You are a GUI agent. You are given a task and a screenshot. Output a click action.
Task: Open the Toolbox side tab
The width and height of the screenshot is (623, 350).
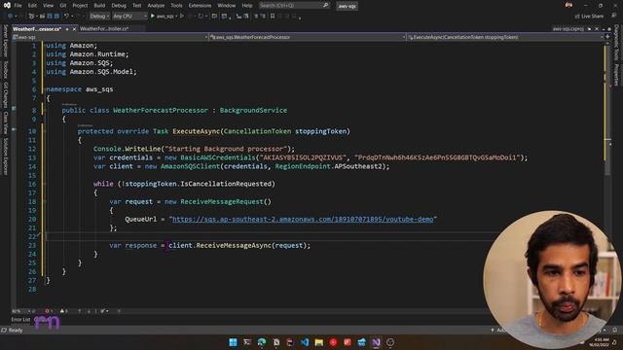[x=5, y=69]
